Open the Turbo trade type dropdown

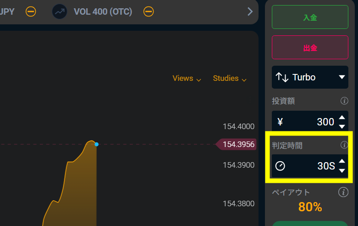(x=341, y=77)
